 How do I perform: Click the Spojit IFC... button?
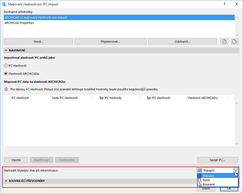tap(218, 160)
